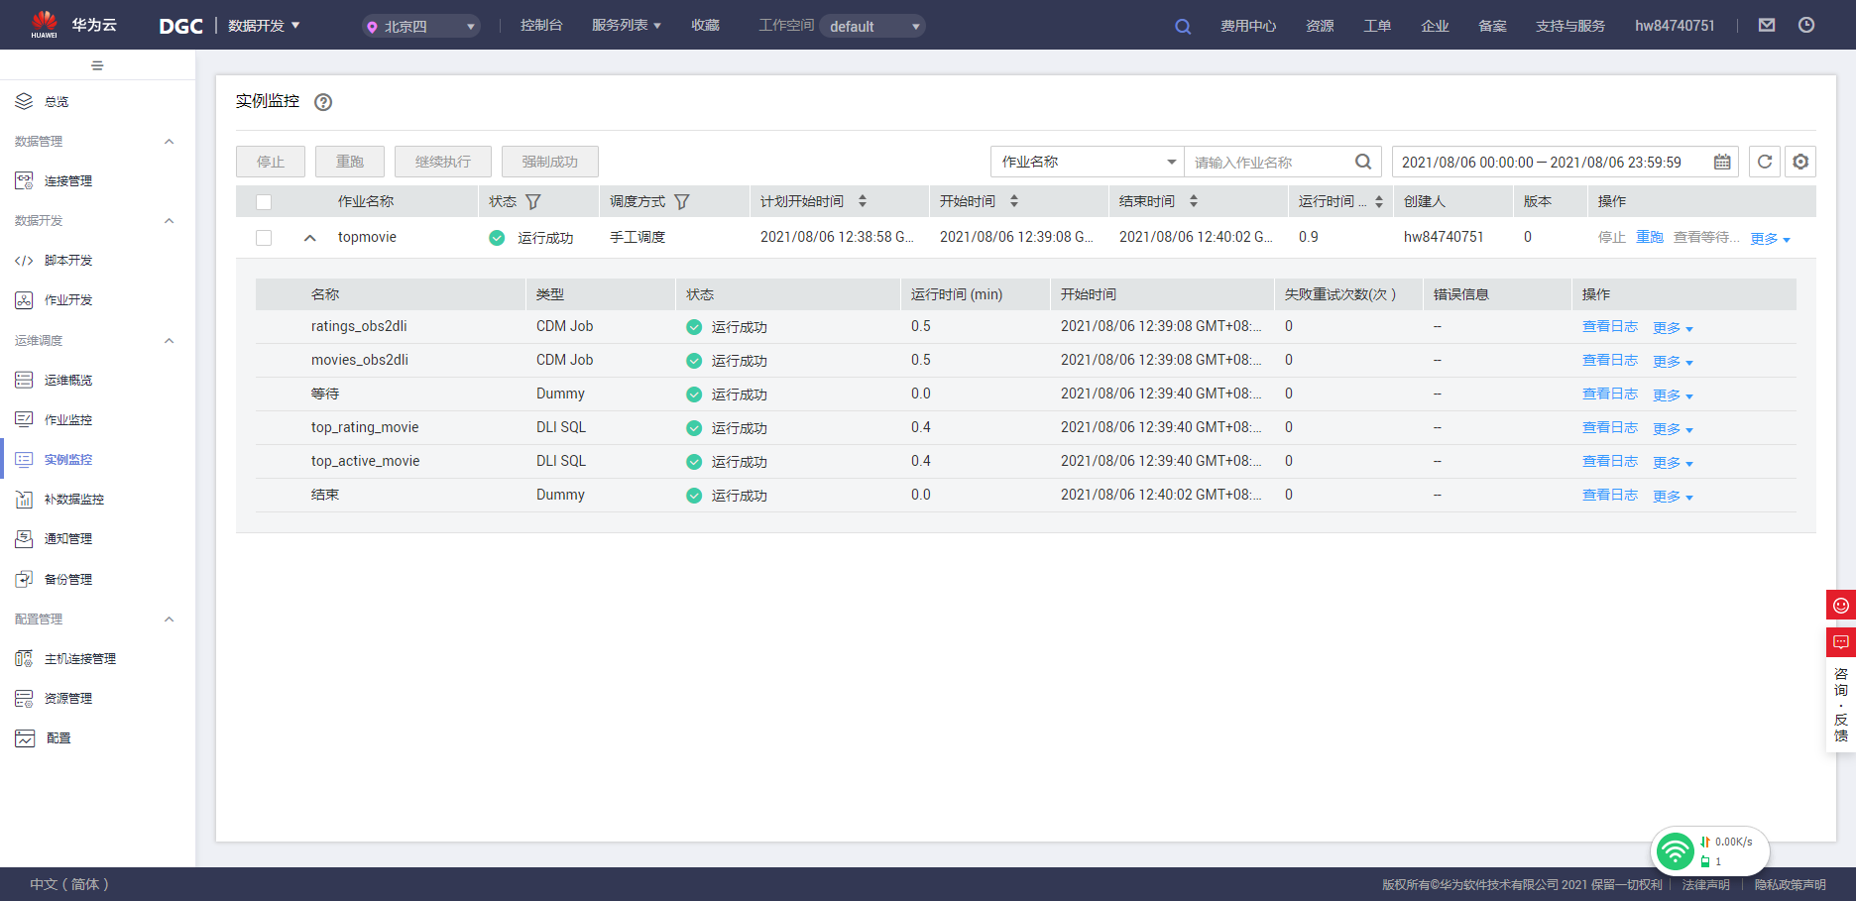Sort by 开始时间 in main table header

coord(1014,201)
